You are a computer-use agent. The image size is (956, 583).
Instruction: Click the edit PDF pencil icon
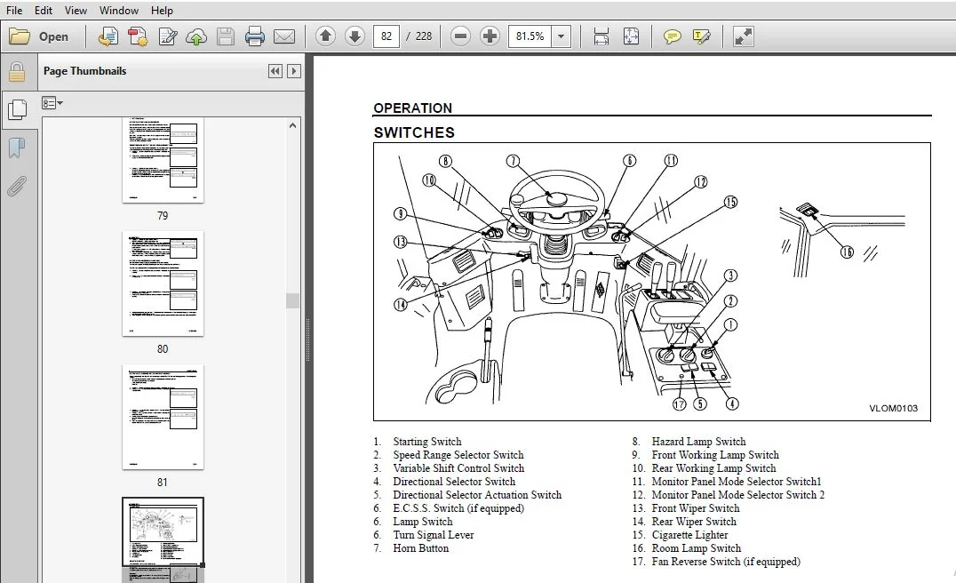pos(168,36)
